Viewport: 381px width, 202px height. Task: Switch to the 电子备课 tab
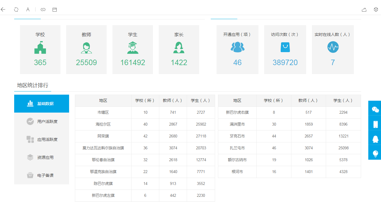(42, 175)
